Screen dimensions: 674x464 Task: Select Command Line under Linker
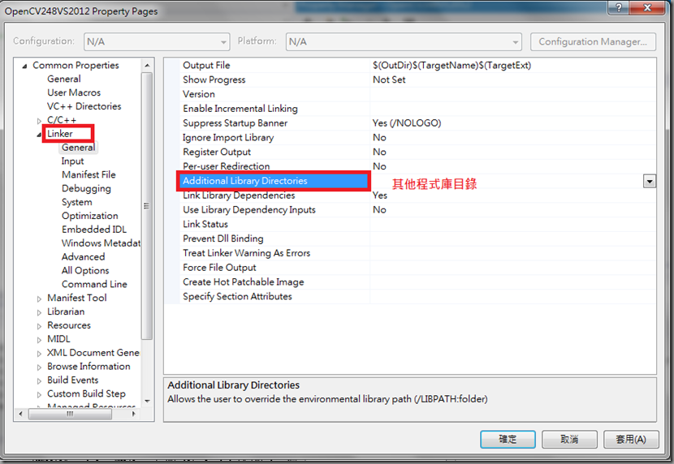click(94, 285)
